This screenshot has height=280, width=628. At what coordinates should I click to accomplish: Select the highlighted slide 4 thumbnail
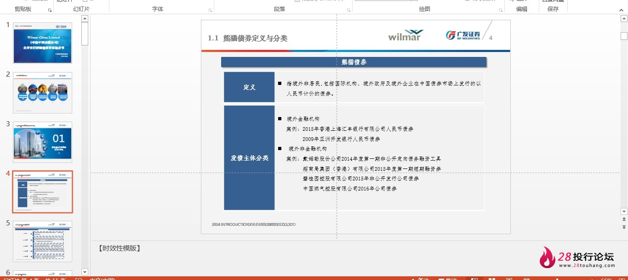click(43, 192)
